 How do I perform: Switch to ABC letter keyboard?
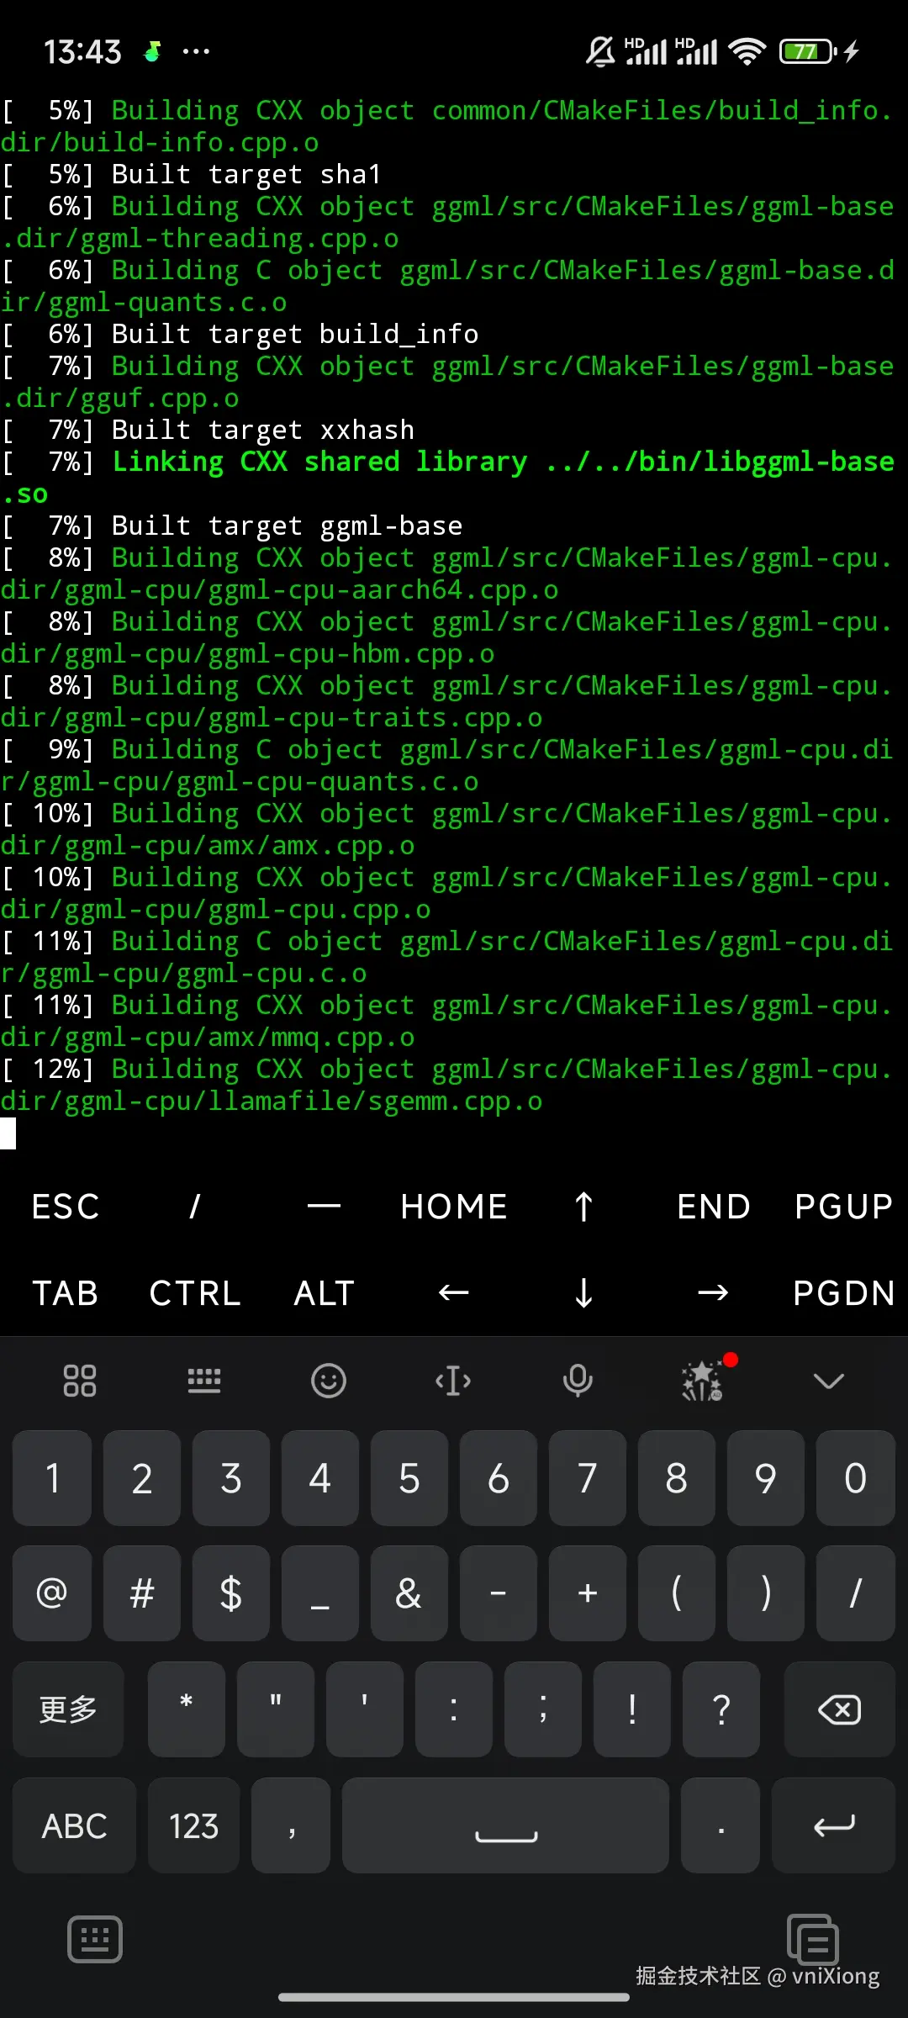coord(74,1825)
